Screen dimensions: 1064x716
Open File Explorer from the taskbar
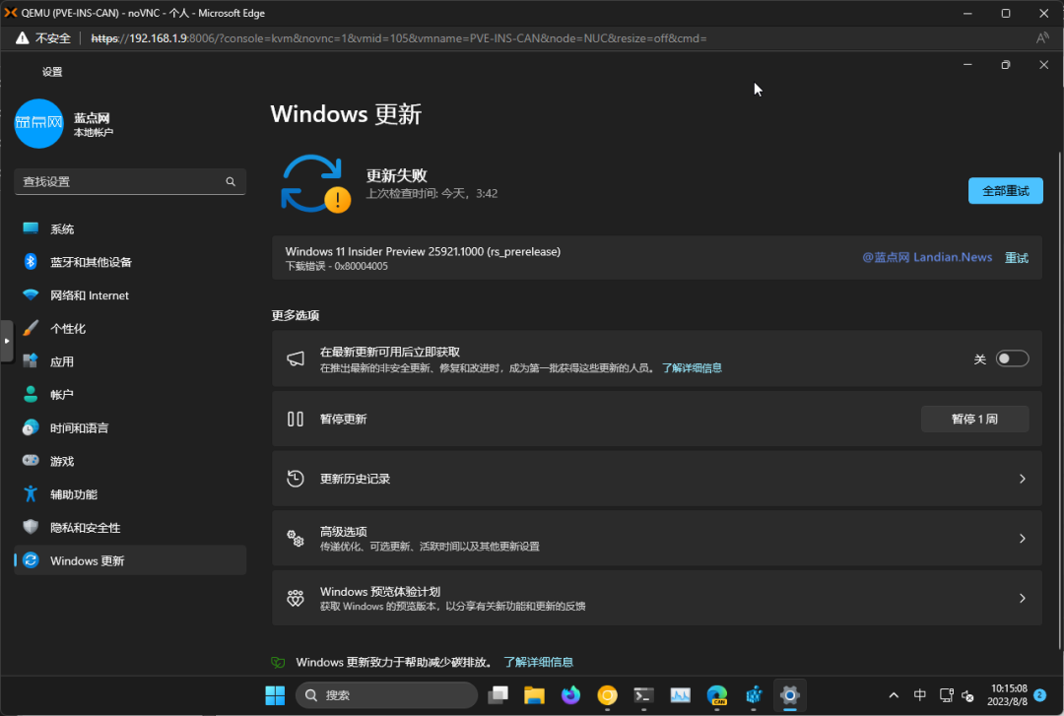click(534, 695)
